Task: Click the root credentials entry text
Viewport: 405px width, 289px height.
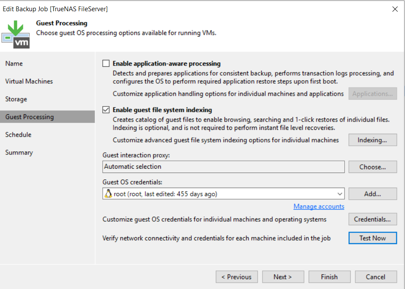Action: [165, 194]
